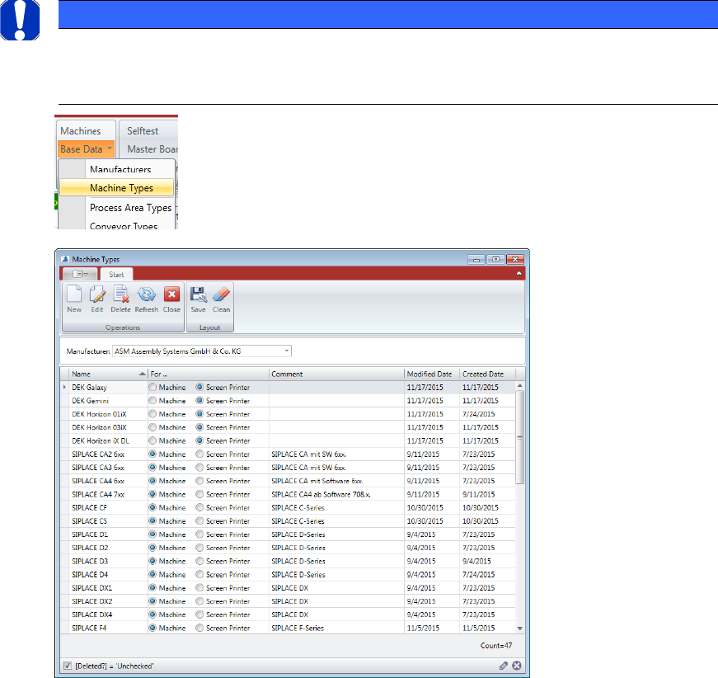
Task: Set DEK Horizon 01iX to Machine
Action: point(153,414)
